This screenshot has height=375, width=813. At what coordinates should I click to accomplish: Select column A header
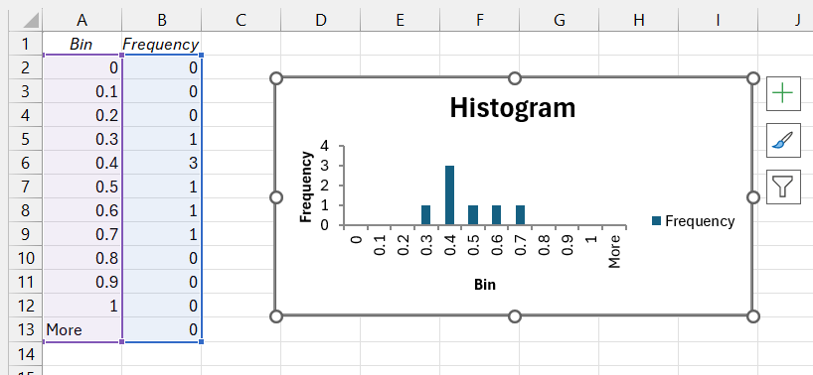(81, 20)
